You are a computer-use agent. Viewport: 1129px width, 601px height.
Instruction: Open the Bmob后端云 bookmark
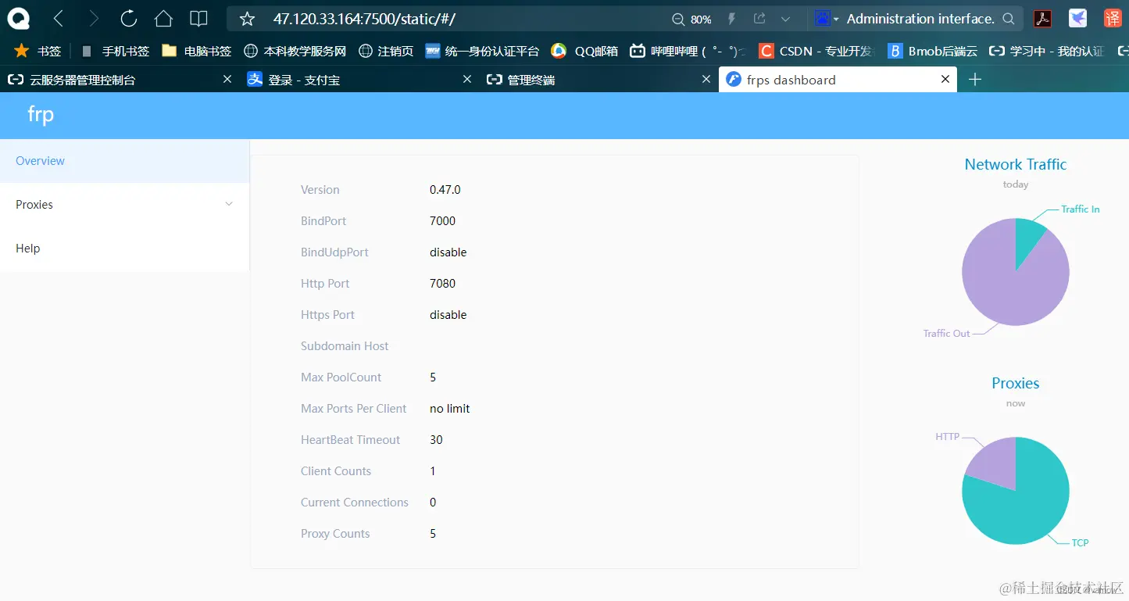coord(932,51)
